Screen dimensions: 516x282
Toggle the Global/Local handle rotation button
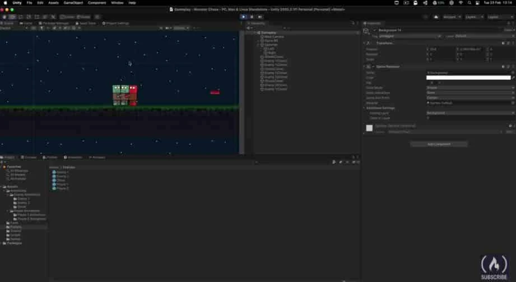point(83,17)
